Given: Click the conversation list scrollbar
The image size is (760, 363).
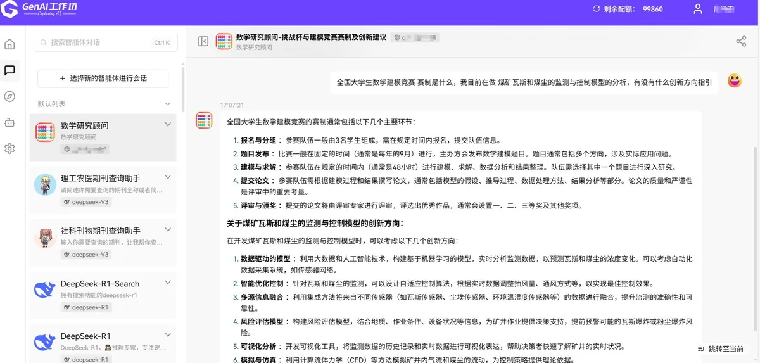Looking at the screenshot, I should (183, 89).
